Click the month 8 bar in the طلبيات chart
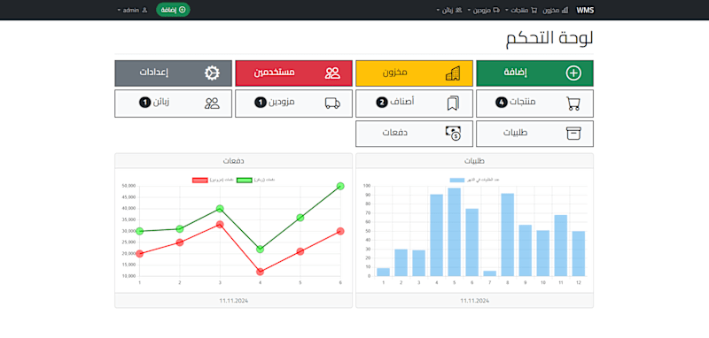709x338 pixels. (507, 234)
